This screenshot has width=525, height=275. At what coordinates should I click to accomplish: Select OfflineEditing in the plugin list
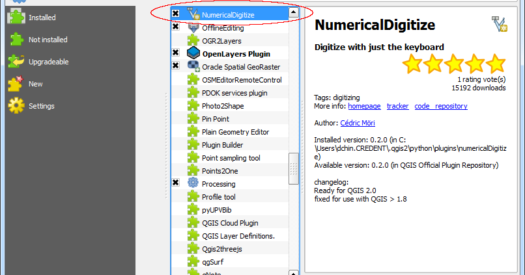[230, 28]
